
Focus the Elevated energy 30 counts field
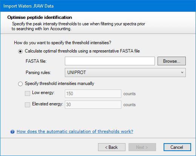93,105
